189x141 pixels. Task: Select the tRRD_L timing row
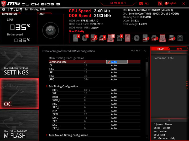pyautogui.click(x=96, y=107)
